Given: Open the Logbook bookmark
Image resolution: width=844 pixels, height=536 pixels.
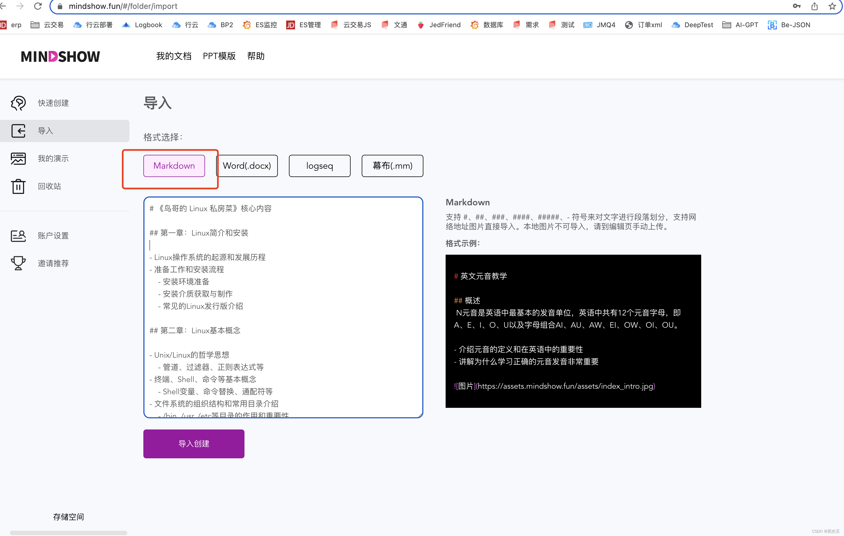Looking at the screenshot, I should click(142, 25).
